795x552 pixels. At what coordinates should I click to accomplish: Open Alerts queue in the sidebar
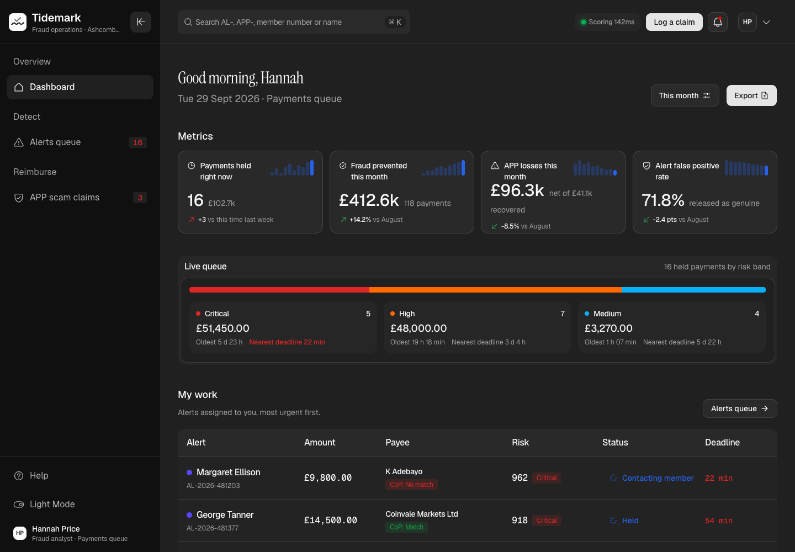click(x=80, y=142)
